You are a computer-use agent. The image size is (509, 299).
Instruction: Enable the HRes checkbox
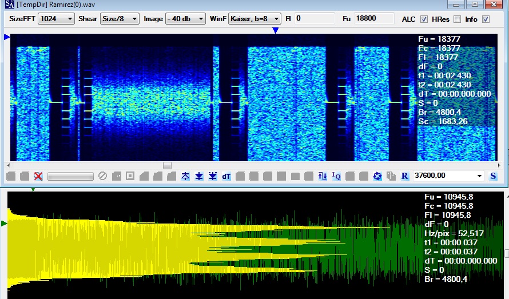pyautogui.click(x=457, y=19)
